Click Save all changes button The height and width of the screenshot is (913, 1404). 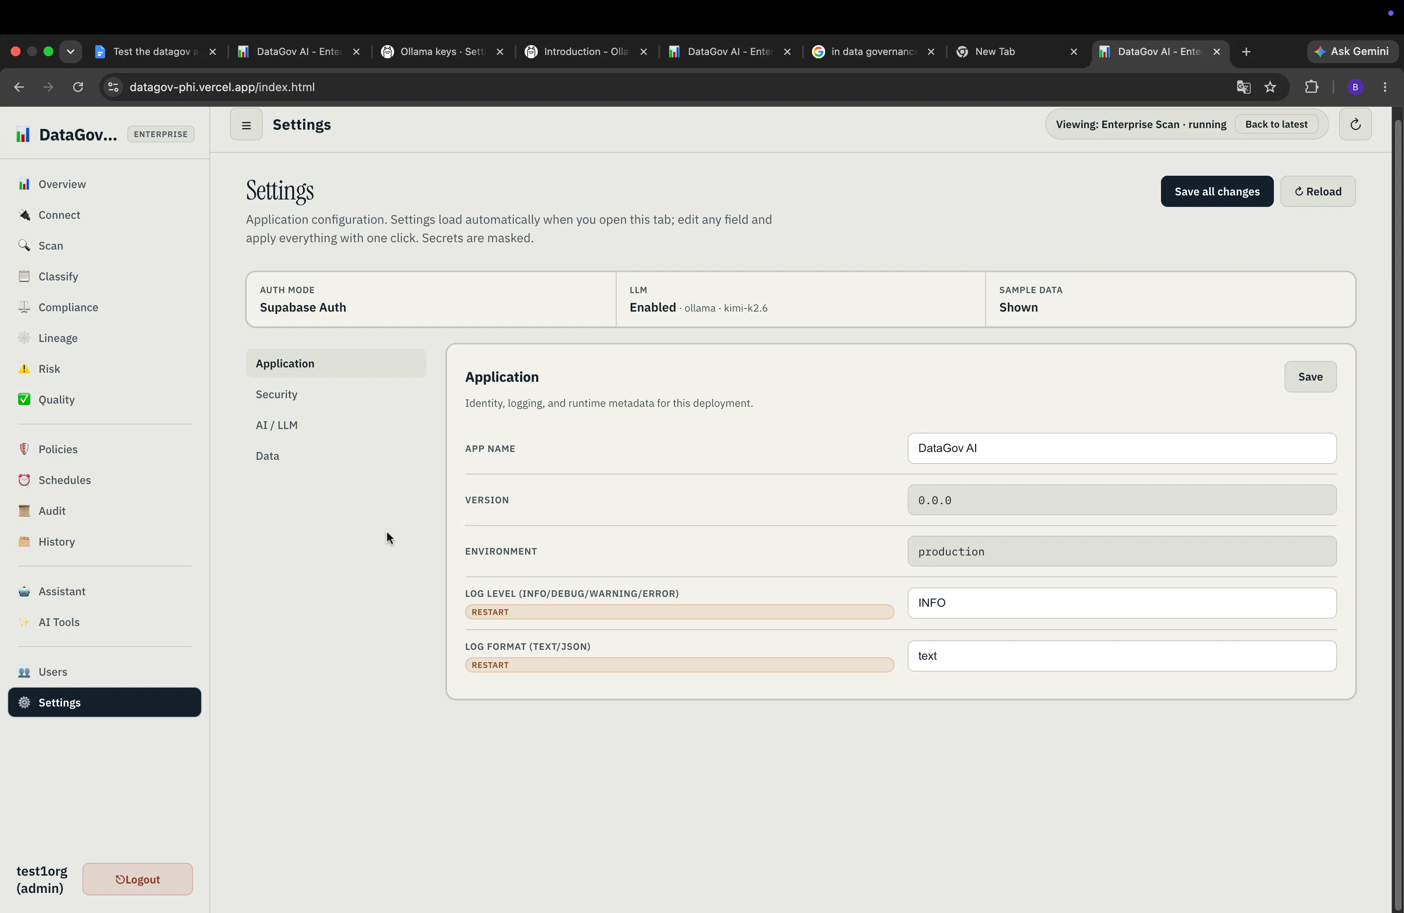point(1216,191)
